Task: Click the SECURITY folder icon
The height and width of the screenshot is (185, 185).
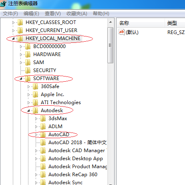Action: [x=28, y=70]
